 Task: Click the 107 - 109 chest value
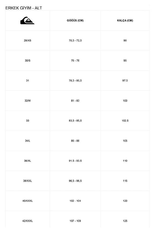[x=75, y=221]
